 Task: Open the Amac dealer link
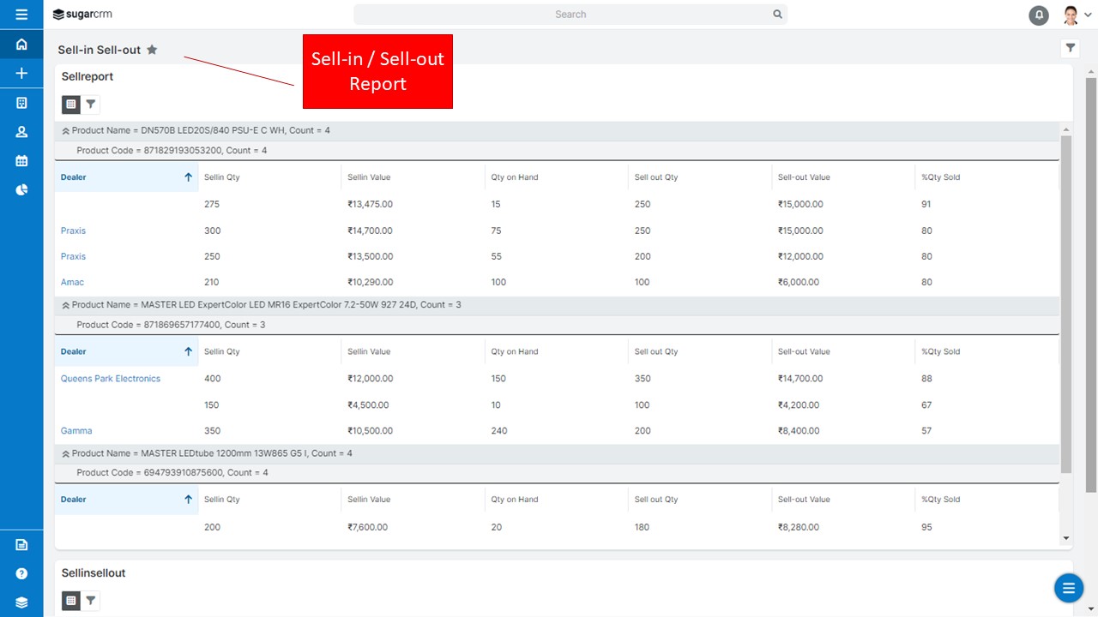[72, 282]
